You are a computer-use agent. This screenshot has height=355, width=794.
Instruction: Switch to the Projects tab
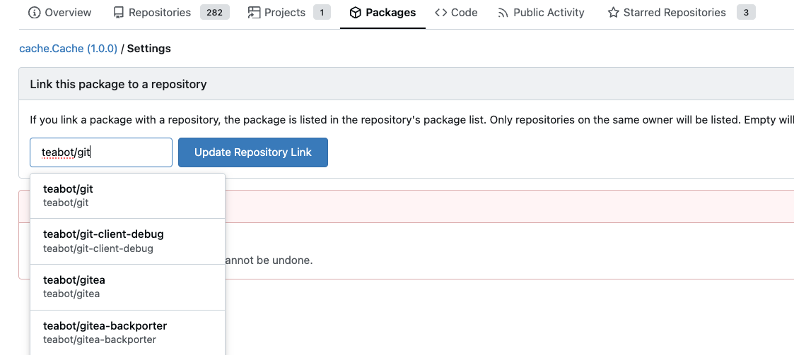[x=284, y=13]
